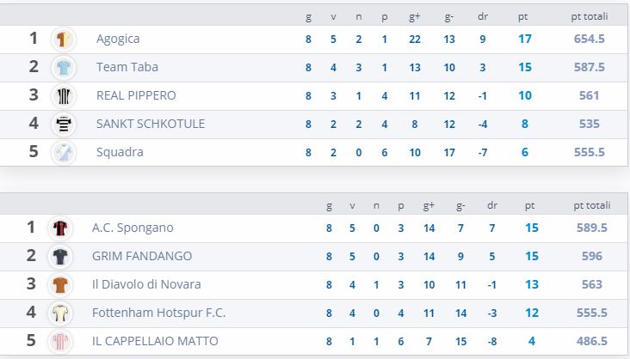
Task: Click REAL PIPPERO's black-and-white striped jersey
Action: 64,96
